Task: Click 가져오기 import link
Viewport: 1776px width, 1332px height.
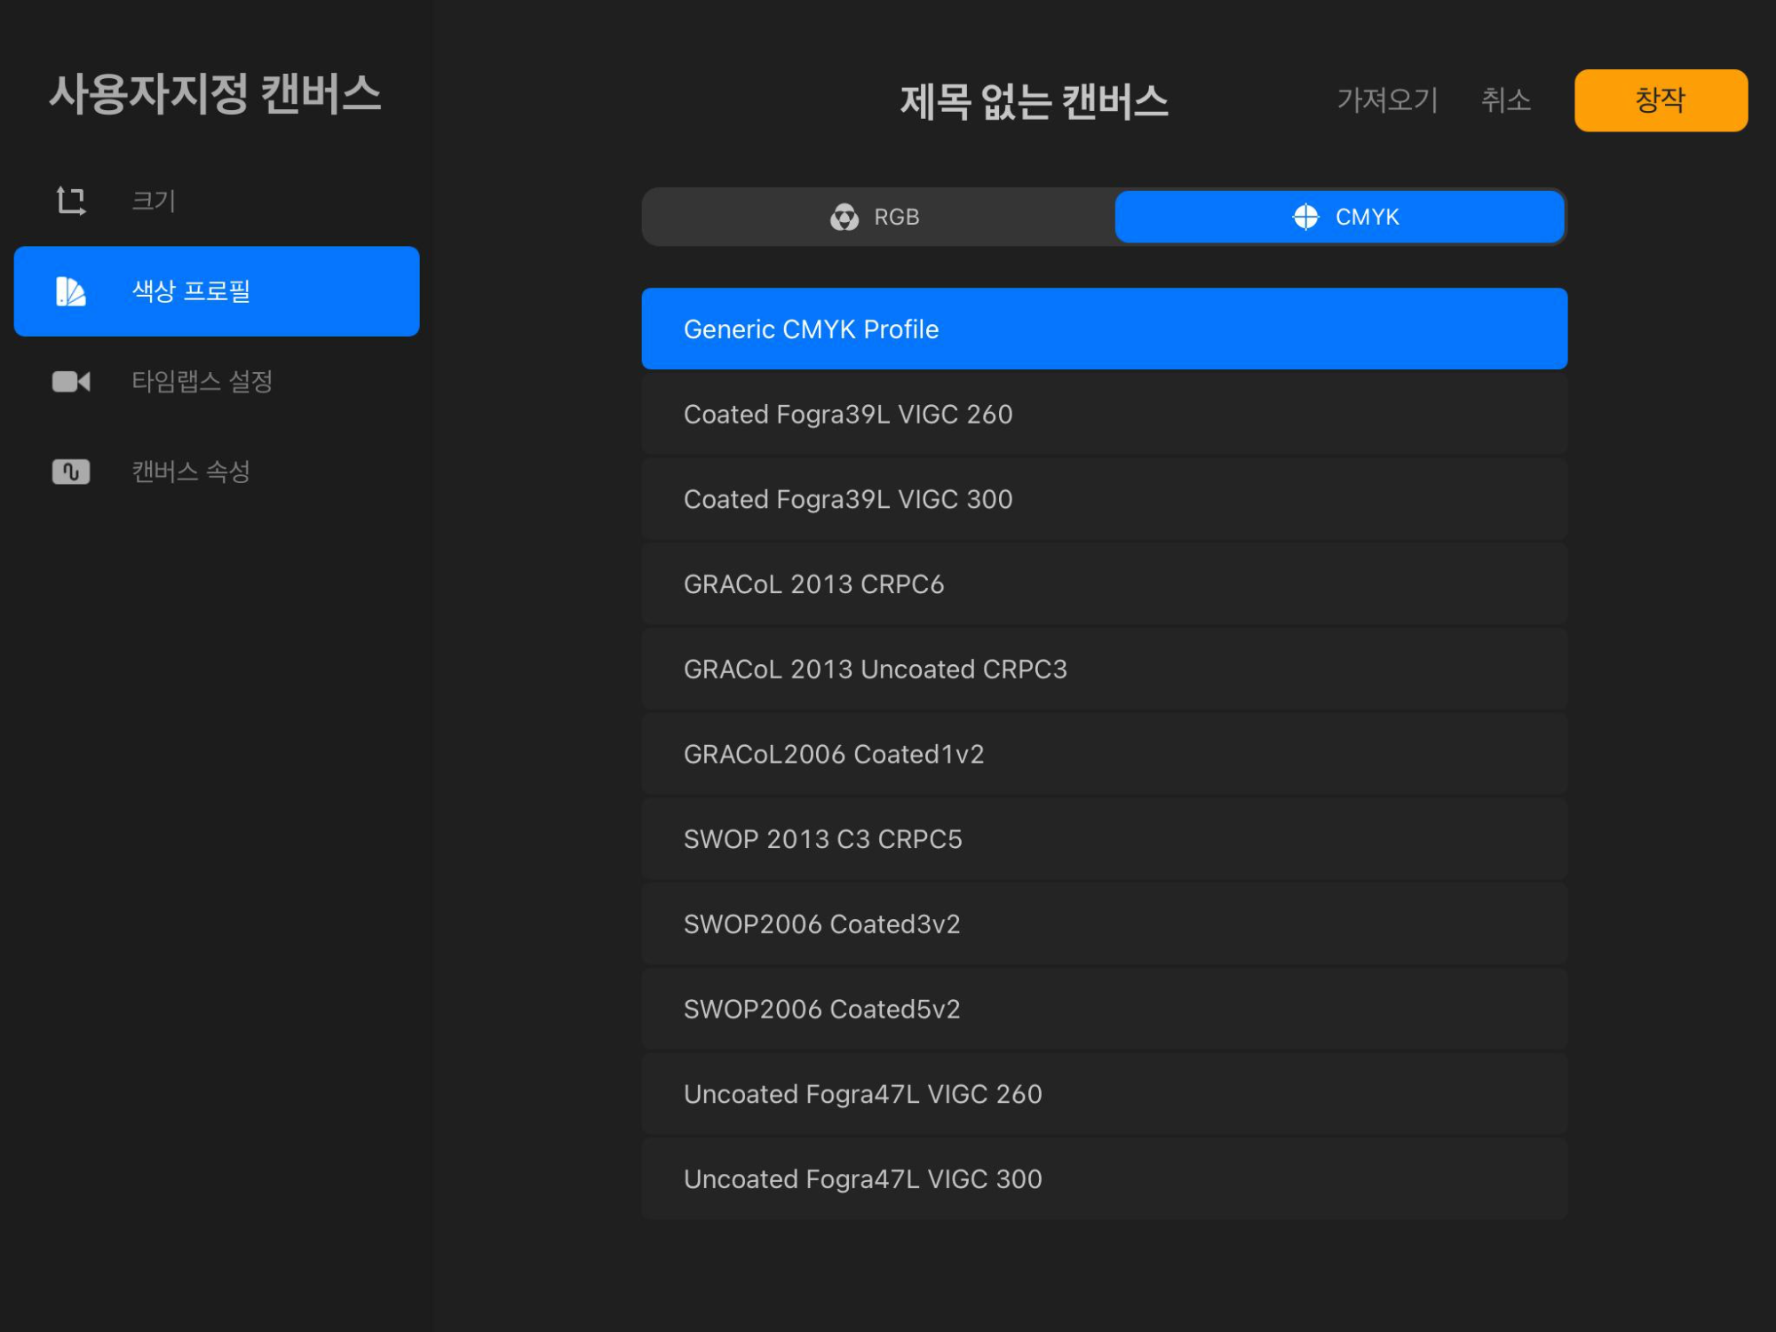Action: tap(1387, 100)
